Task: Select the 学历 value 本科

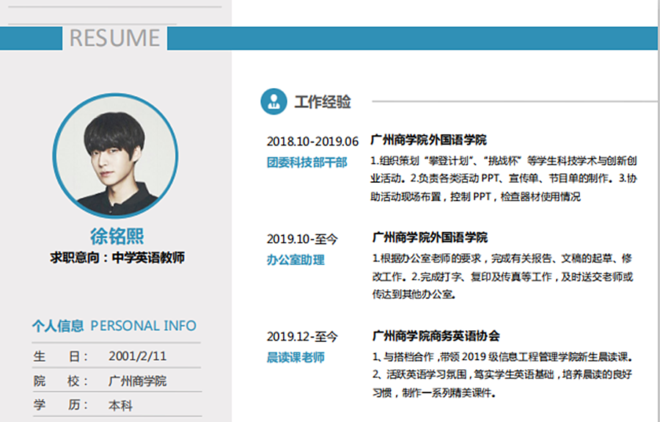Action: point(120,405)
